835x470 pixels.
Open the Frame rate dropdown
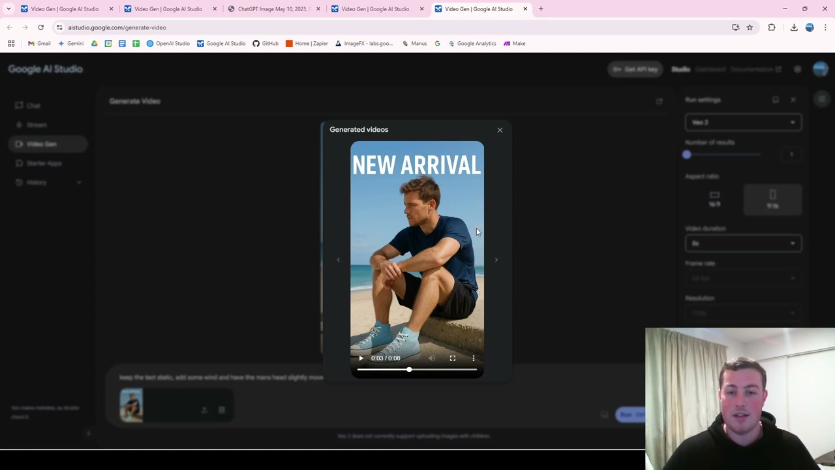pyautogui.click(x=743, y=278)
